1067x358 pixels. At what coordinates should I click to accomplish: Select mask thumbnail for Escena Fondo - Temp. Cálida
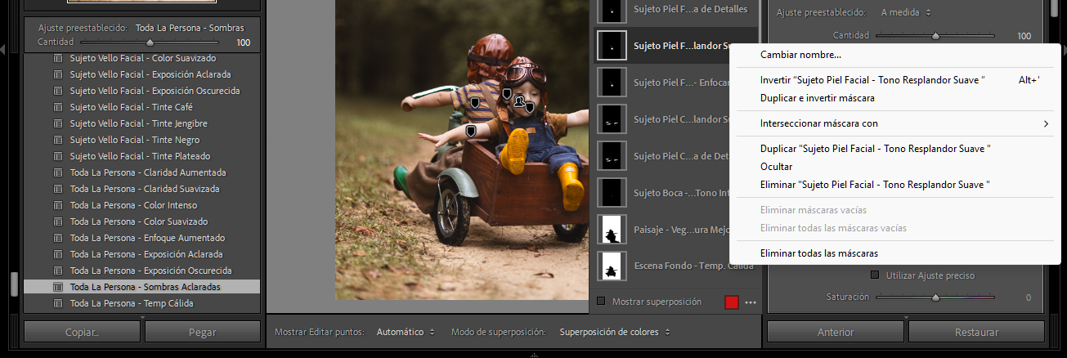(x=612, y=266)
